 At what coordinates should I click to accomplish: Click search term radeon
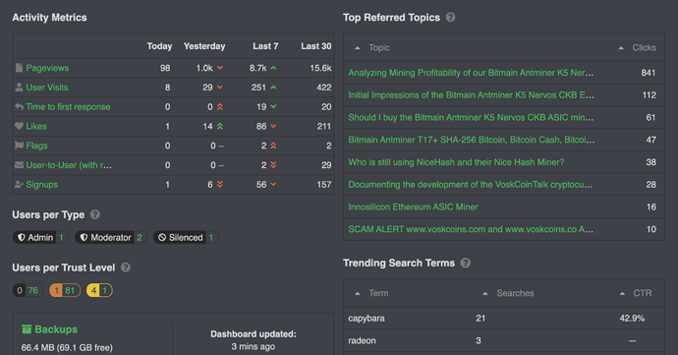tap(362, 340)
